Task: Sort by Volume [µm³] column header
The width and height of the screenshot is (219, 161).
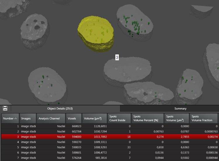Action: pyautogui.click(x=94, y=118)
